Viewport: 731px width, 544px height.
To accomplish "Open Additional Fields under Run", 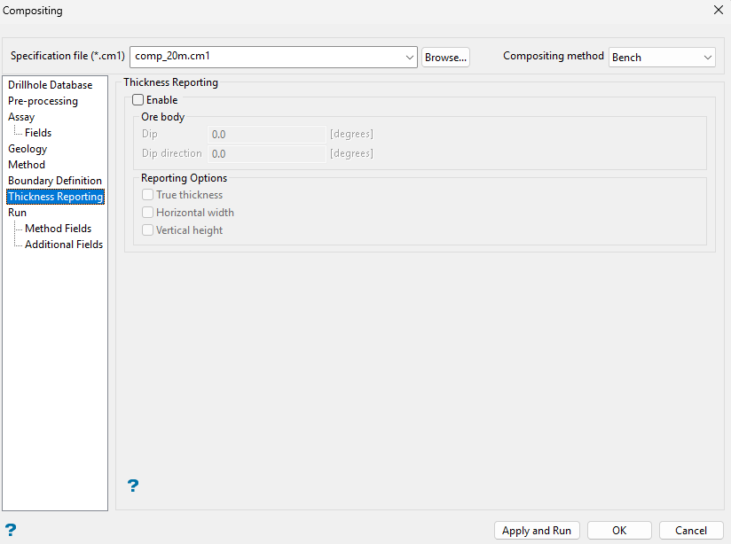I will point(64,244).
